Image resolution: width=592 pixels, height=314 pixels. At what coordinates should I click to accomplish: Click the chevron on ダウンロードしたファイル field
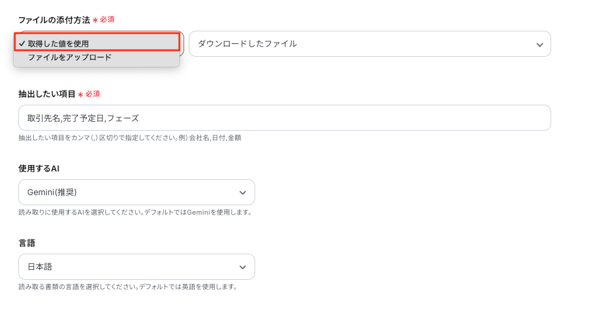[x=539, y=44]
